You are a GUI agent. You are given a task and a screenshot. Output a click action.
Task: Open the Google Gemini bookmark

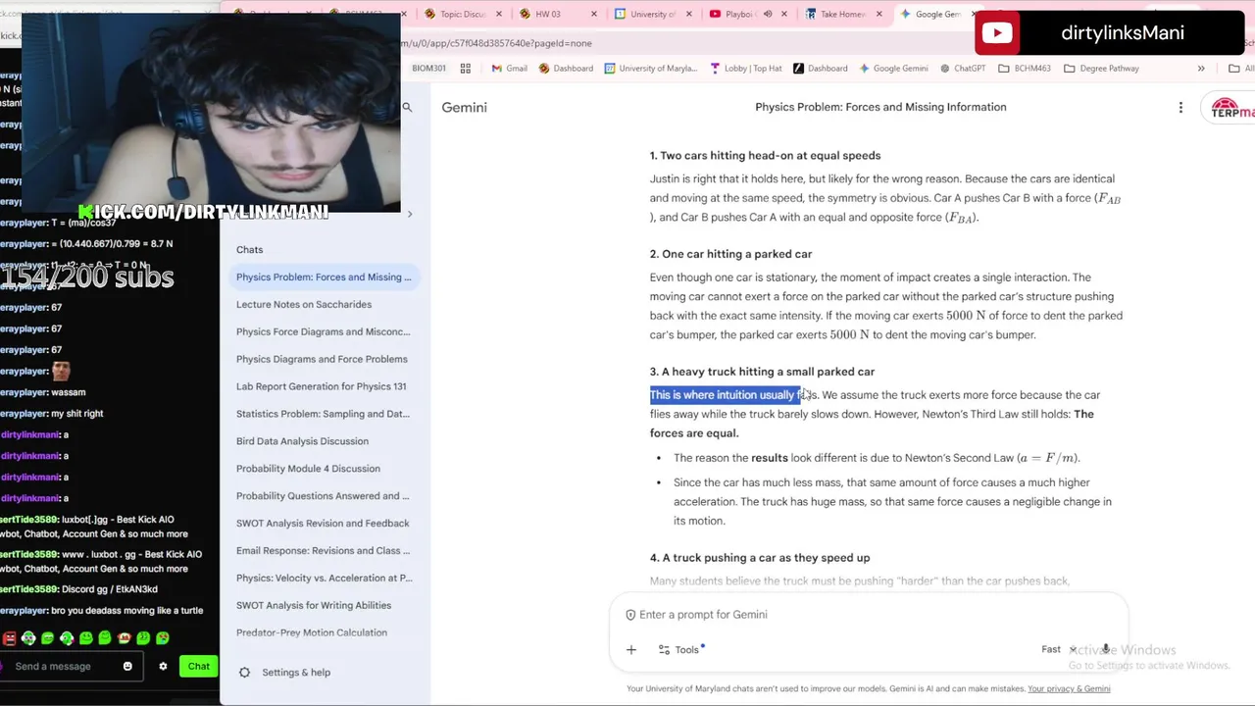point(893,69)
